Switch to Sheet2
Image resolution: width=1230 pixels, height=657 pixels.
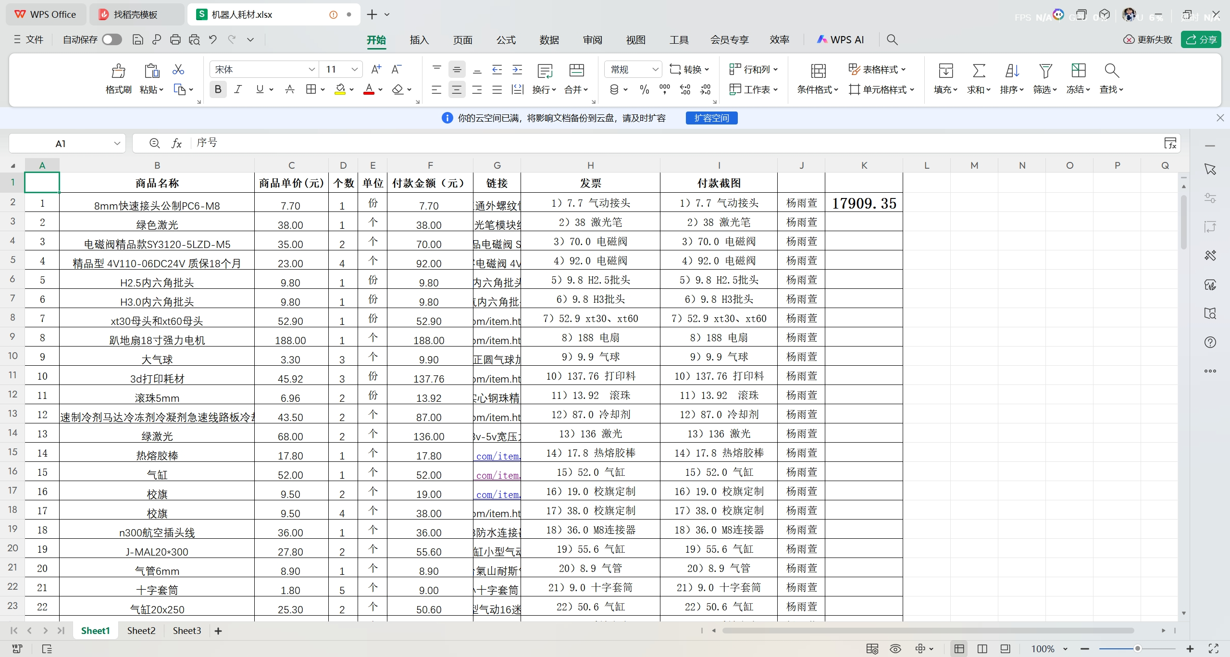tap(140, 631)
